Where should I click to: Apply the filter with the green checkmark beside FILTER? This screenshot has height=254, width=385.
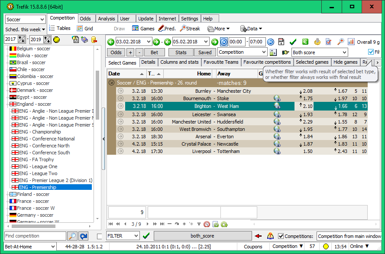tap(146, 236)
